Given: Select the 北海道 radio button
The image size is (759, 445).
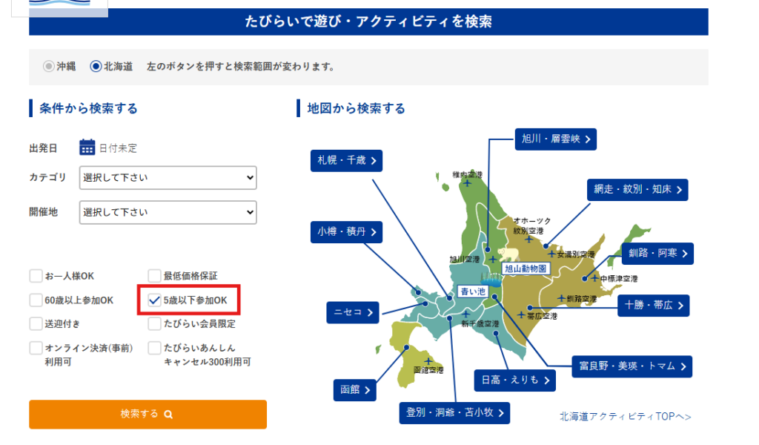Looking at the screenshot, I should 96,66.
